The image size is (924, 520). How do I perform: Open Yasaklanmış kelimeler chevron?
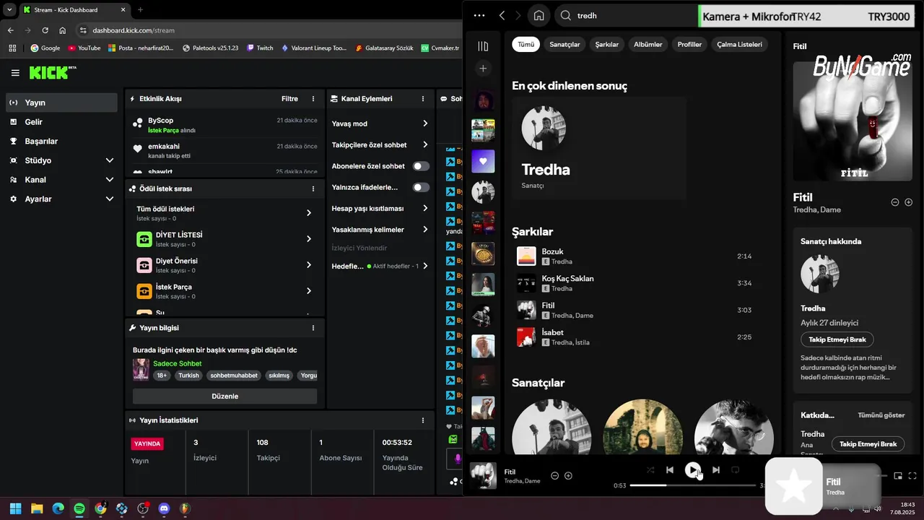click(425, 230)
